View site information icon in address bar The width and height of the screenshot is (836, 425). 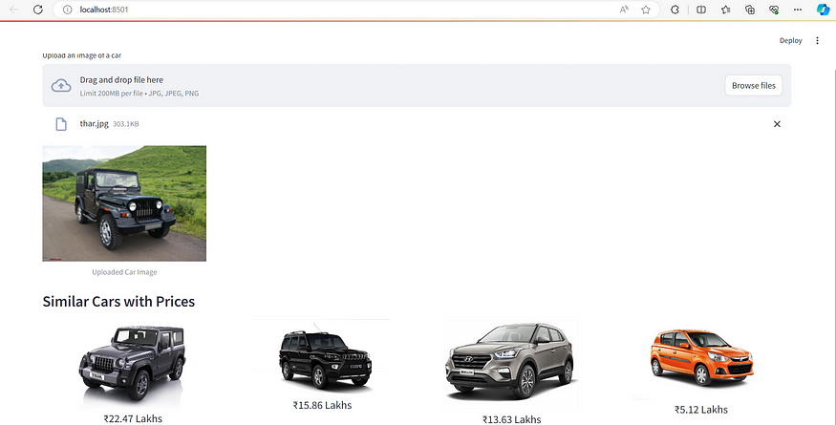(67, 10)
